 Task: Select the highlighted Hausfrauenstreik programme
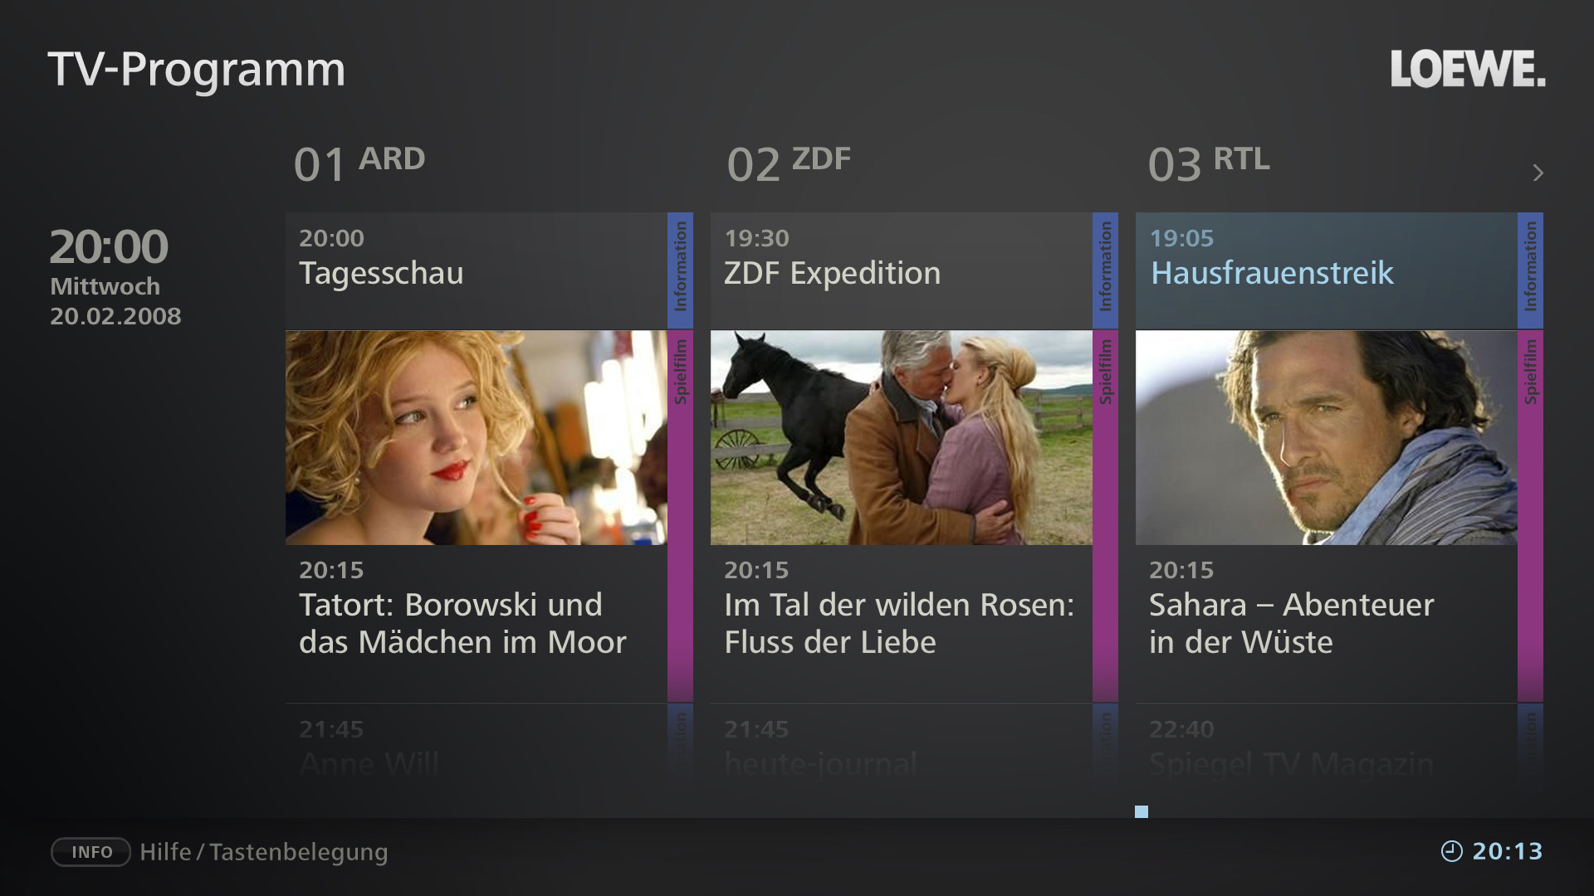click(1327, 270)
